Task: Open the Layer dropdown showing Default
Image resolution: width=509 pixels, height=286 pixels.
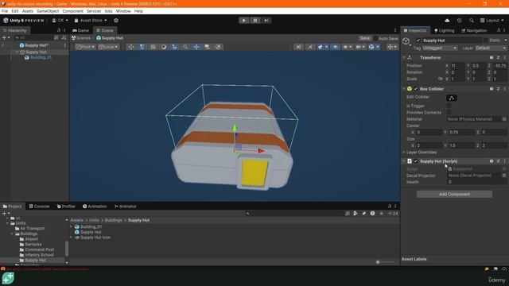Action: click(x=490, y=48)
